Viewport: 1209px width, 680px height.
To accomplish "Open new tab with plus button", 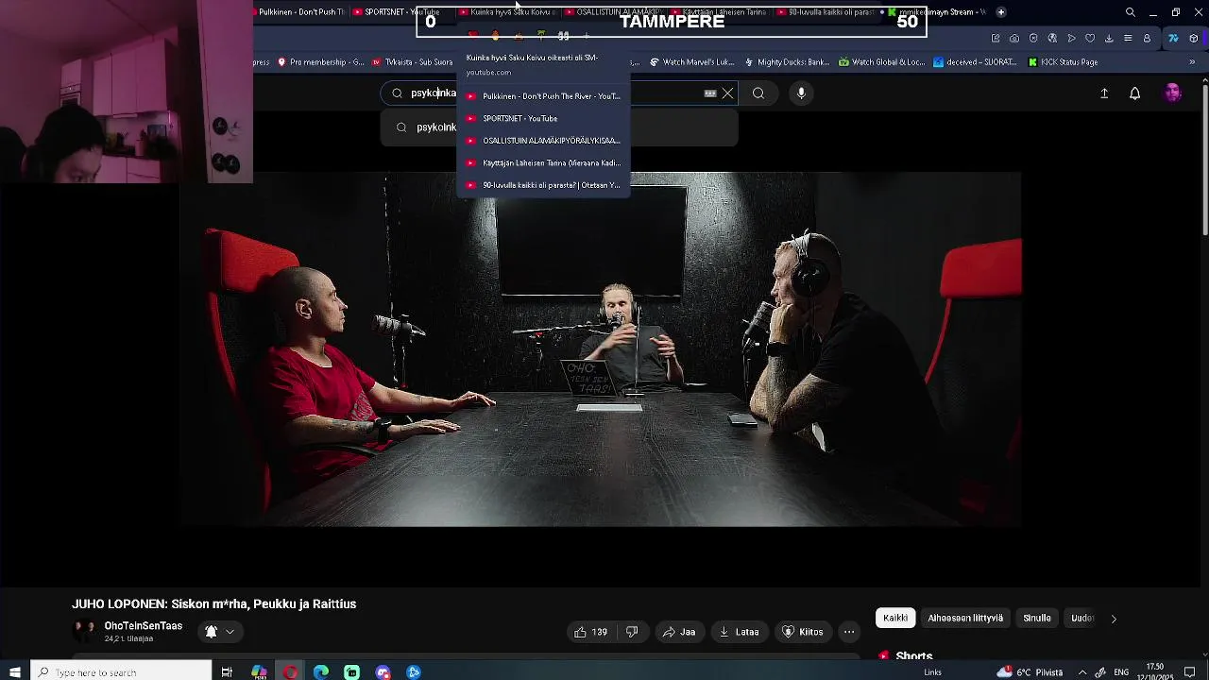I will [1001, 12].
